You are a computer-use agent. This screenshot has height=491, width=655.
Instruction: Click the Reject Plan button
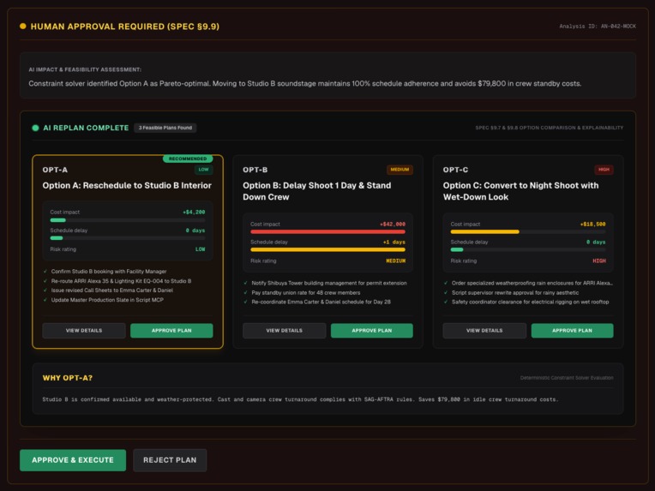[x=170, y=460]
